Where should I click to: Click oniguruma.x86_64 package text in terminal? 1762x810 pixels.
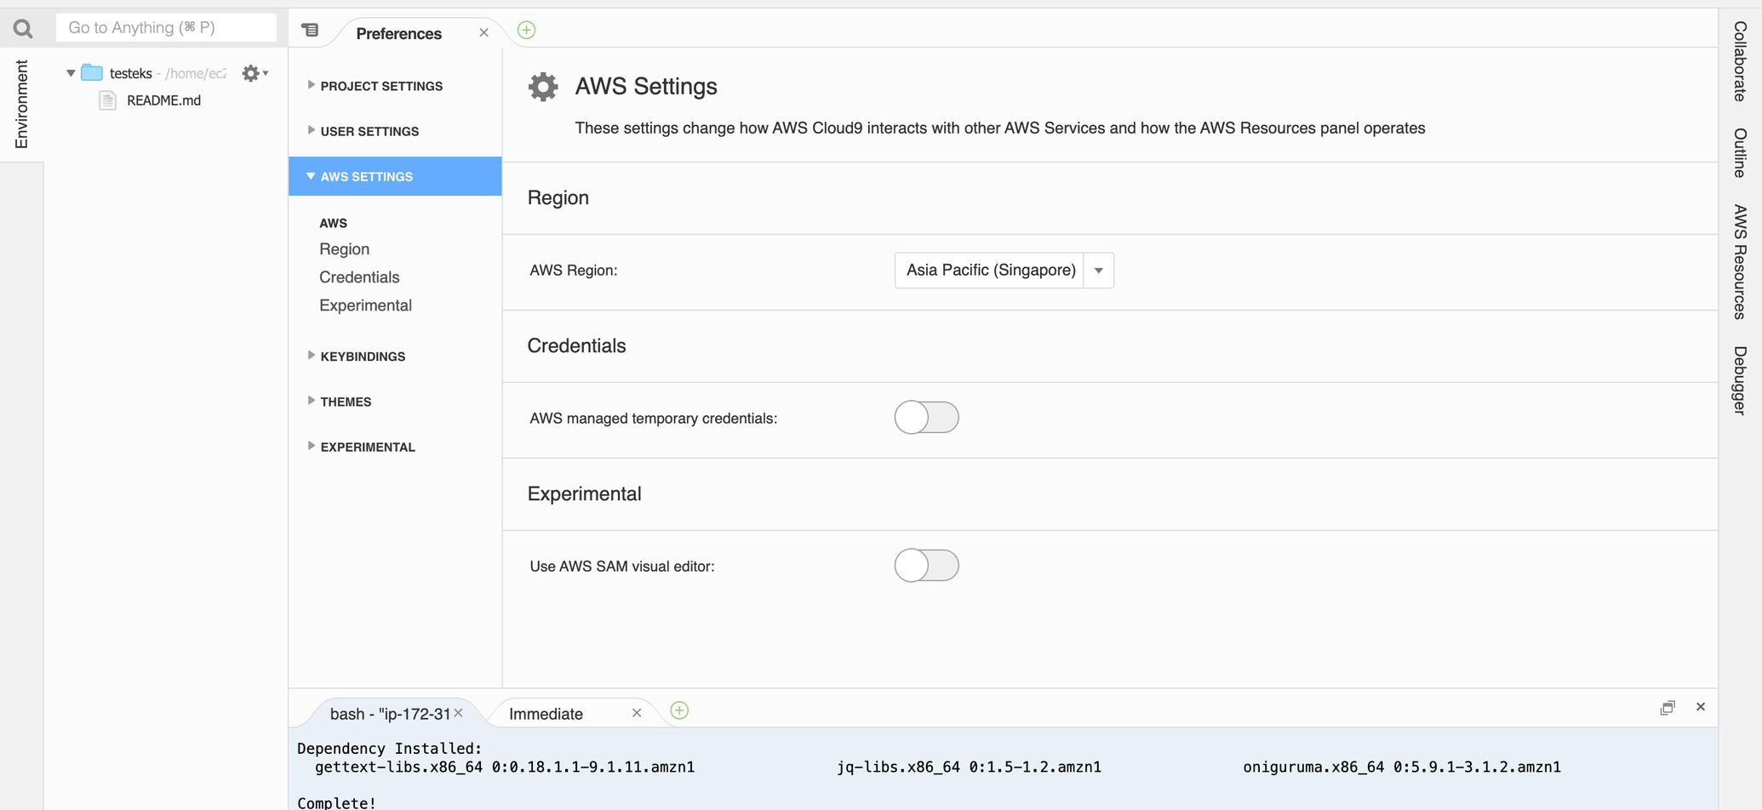(1402, 767)
